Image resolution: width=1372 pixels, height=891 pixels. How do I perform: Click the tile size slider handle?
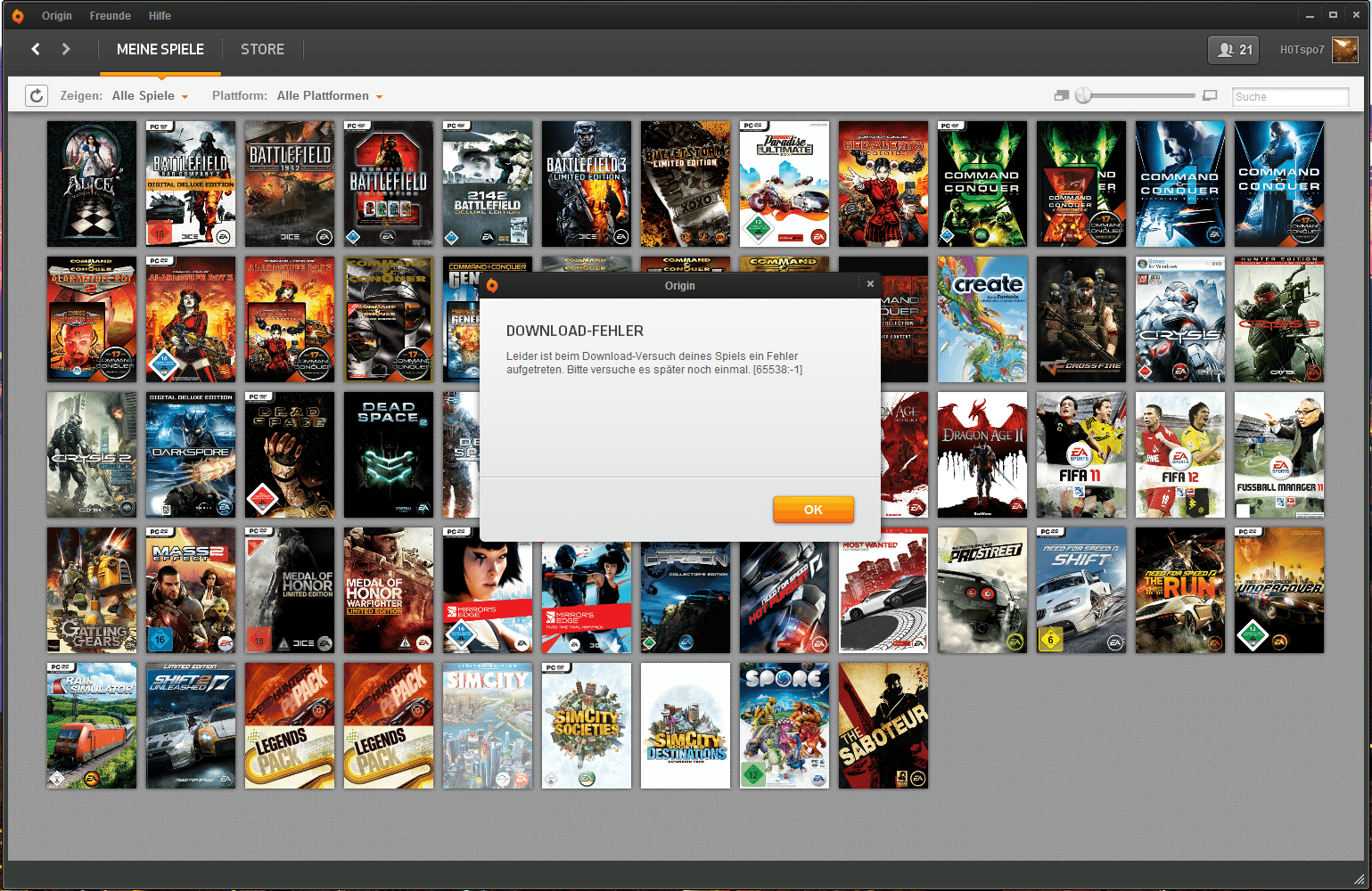[1083, 95]
